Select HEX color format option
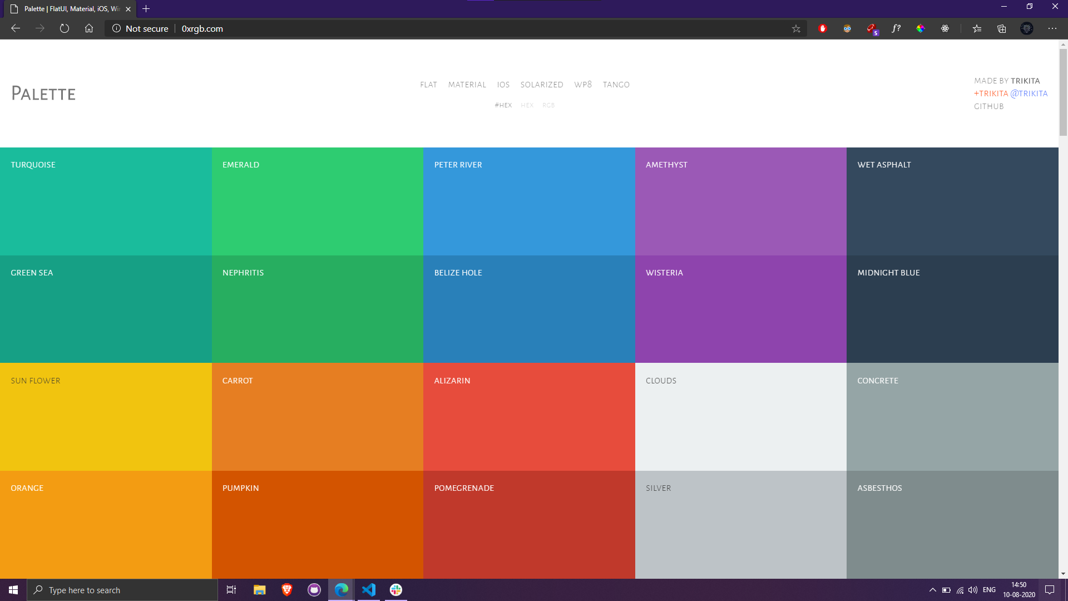This screenshot has height=601, width=1068. click(x=527, y=104)
